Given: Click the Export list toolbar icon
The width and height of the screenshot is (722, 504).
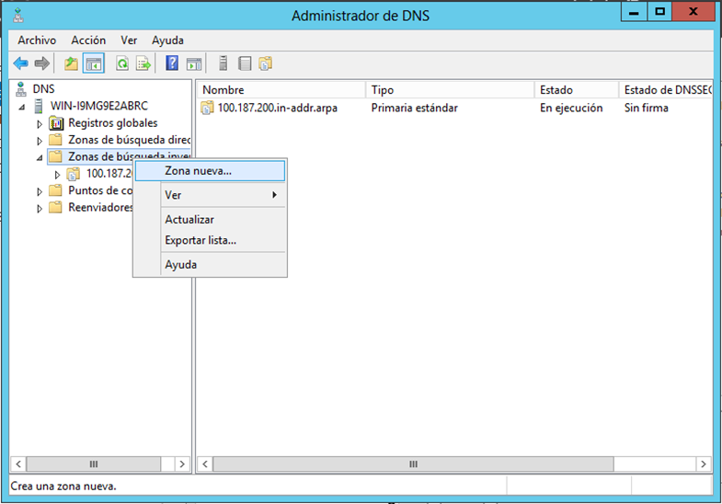Looking at the screenshot, I should pyautogui.click(x=143, y=63).
